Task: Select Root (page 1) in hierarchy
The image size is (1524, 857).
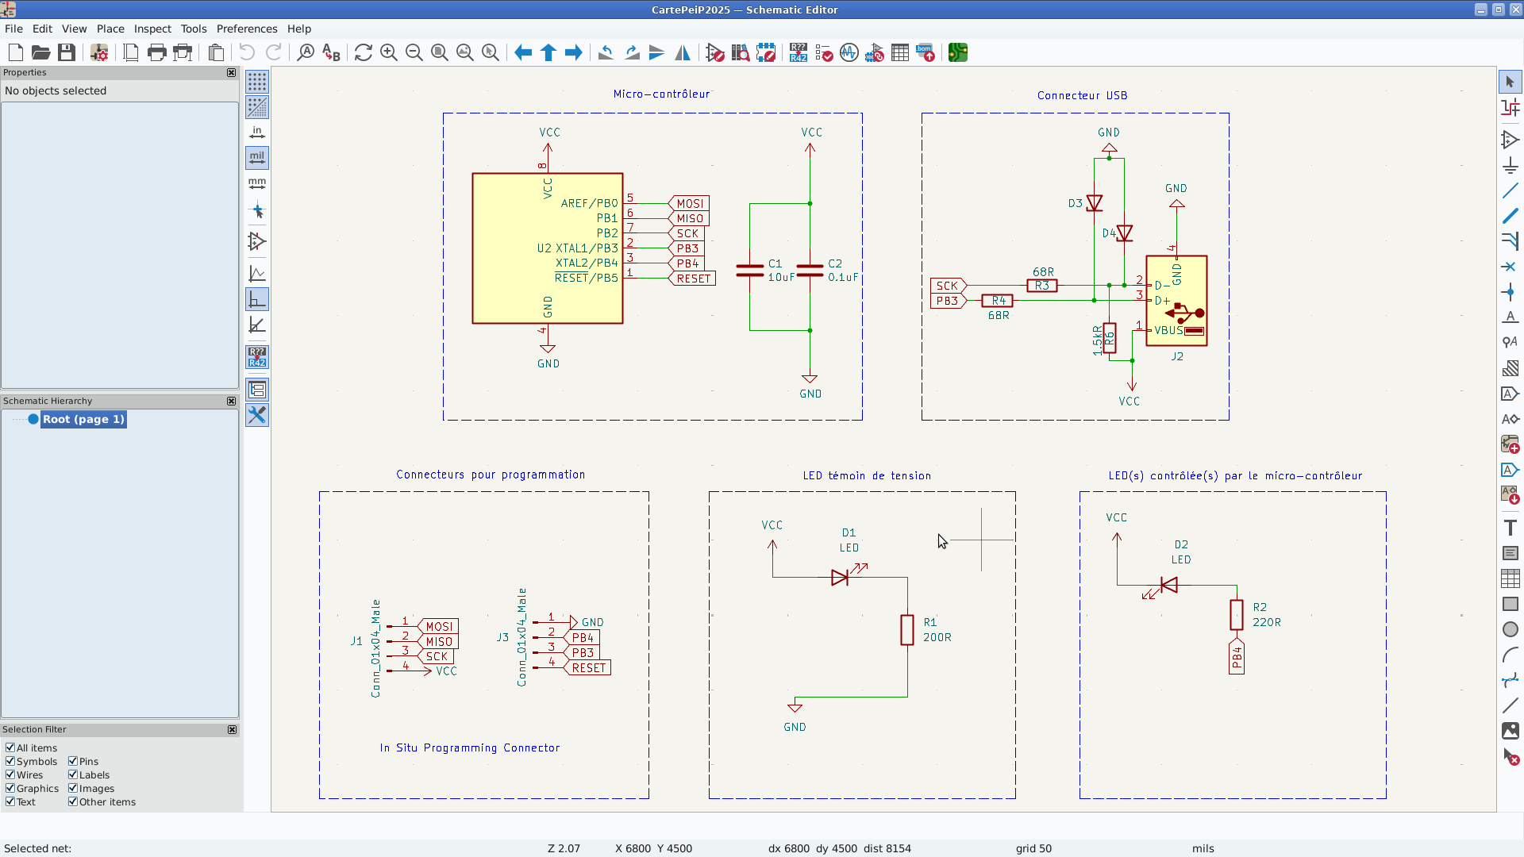Action: click(x=83, y=420)
